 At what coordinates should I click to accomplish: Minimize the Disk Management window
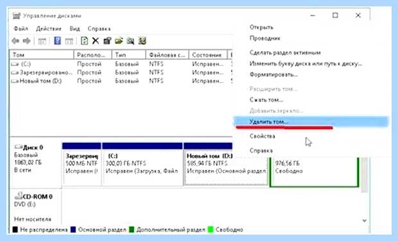click(x=313, y=15)
